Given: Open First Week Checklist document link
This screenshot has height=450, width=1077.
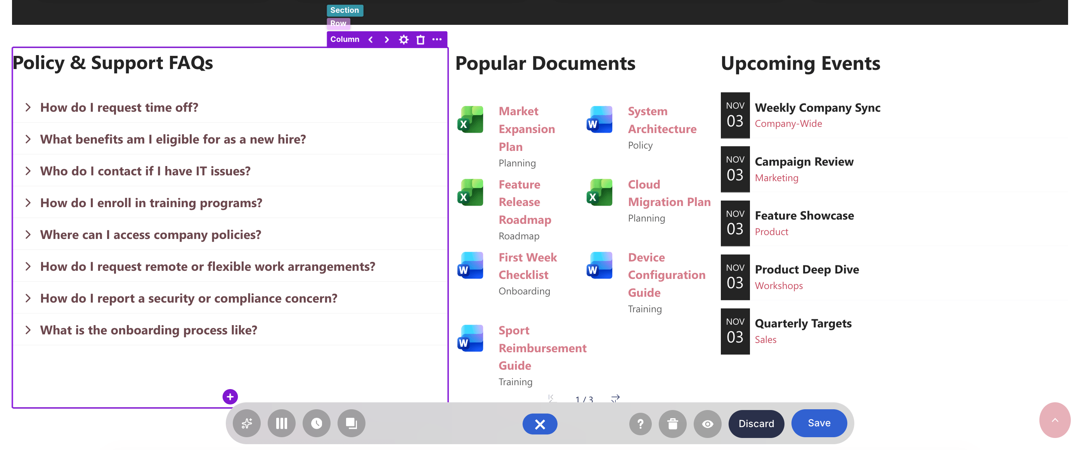Looking at the screenshot, I should point(528,266).
